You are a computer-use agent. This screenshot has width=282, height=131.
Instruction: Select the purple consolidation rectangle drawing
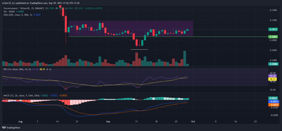tap(131, 29)
